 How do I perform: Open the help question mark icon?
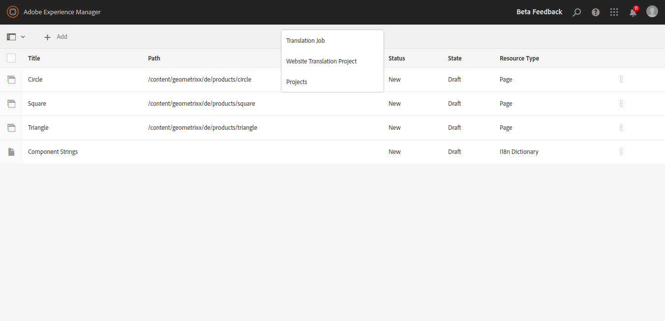click(595, 12)
